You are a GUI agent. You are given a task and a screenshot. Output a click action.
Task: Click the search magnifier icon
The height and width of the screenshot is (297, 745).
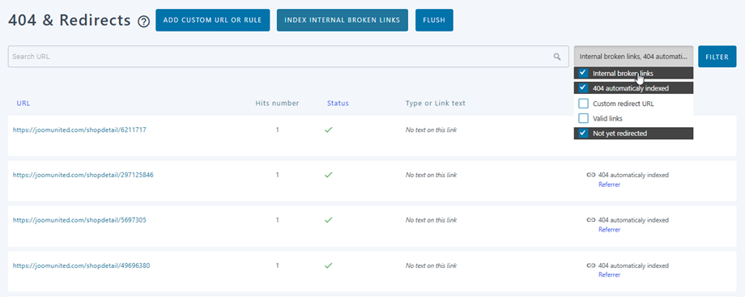(x=557, y=57)
